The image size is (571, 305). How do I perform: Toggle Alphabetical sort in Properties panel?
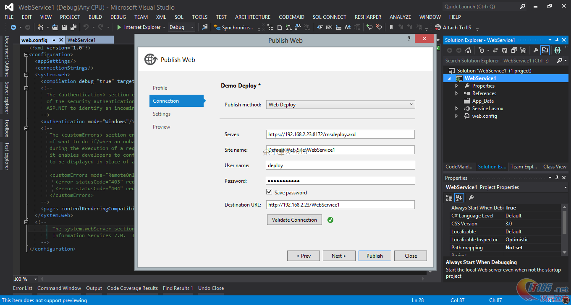tap(459, 198)
